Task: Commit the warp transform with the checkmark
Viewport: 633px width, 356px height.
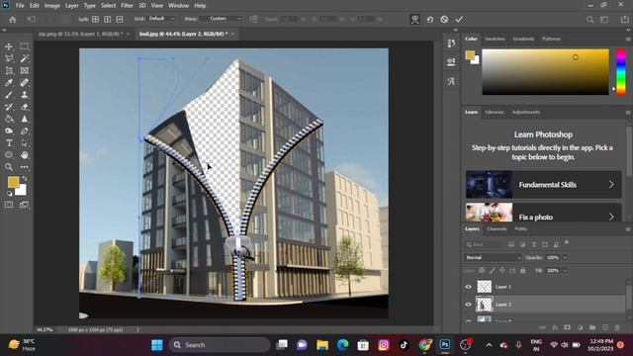Action: (459, 20)
